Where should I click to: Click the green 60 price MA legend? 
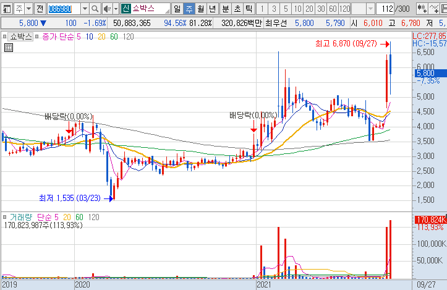pos(114,36)
